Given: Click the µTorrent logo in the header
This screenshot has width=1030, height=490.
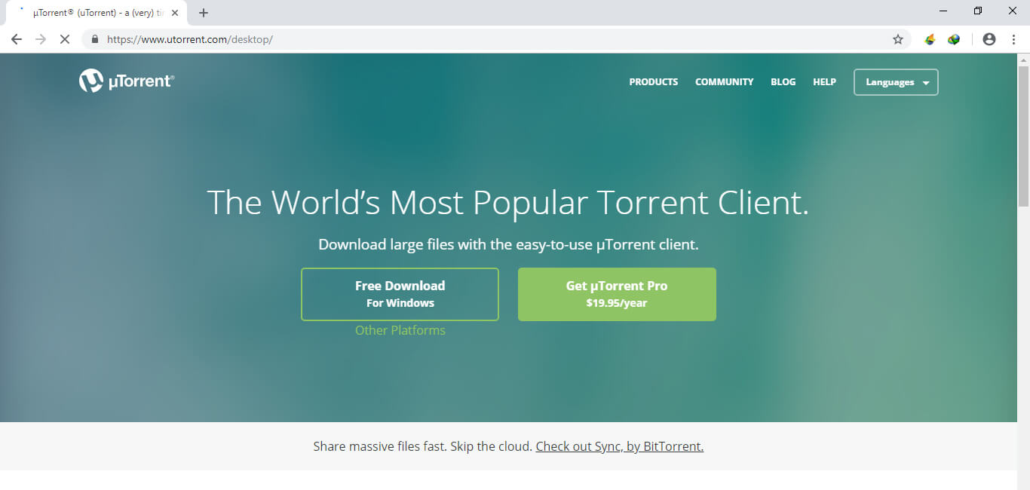Looking at the screenshot, I should tap(126, 81).
